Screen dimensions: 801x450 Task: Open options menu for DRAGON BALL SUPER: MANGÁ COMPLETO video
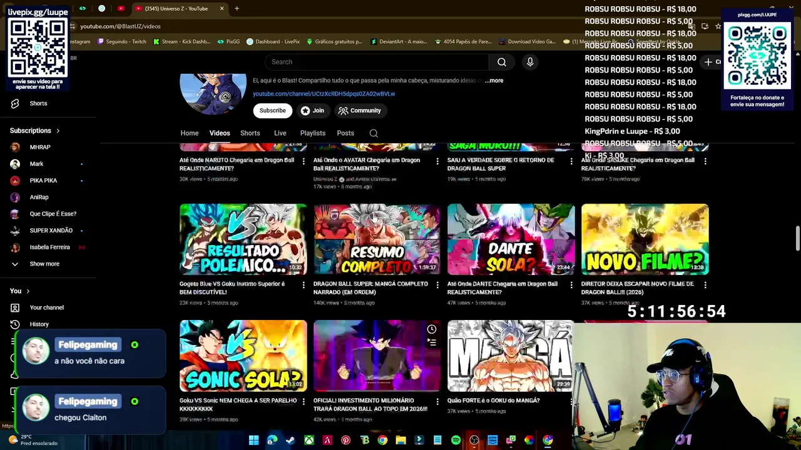437,285
